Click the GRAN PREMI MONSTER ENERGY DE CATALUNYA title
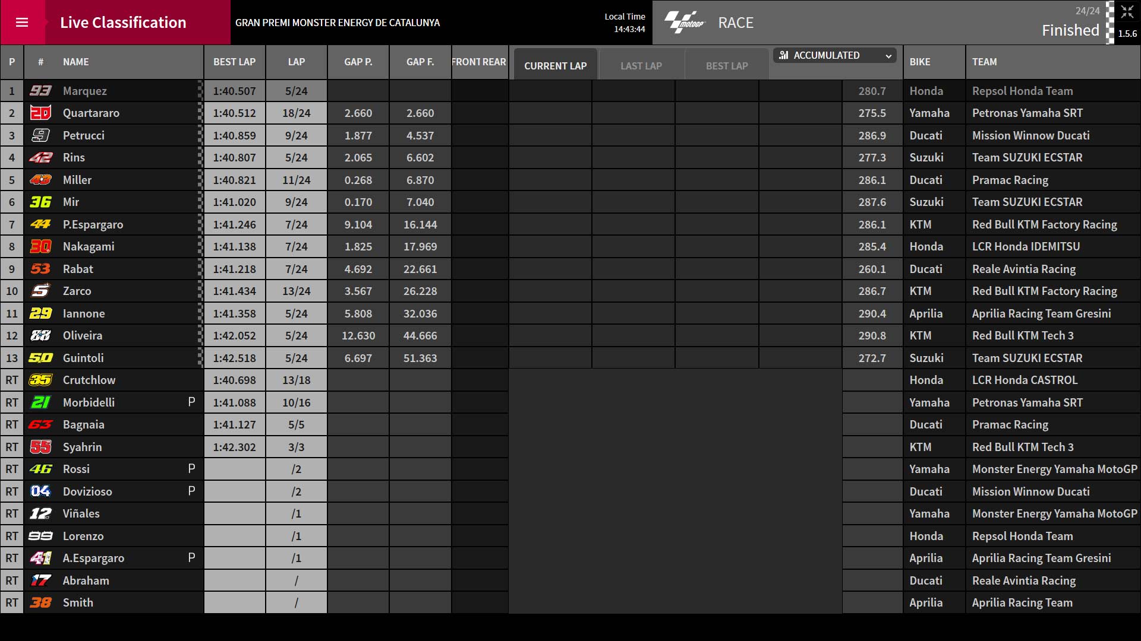 (x=338, y=23)
